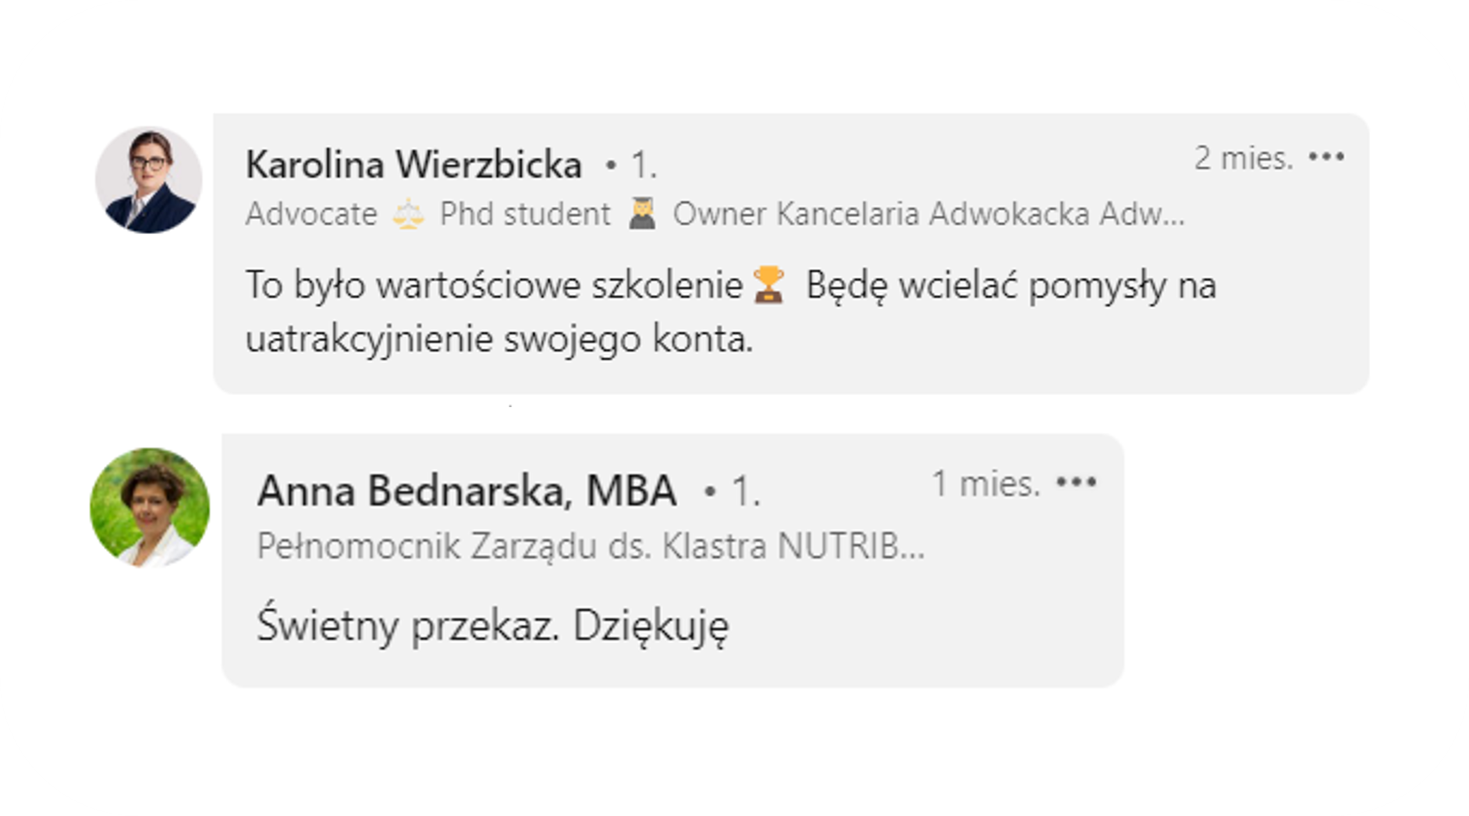Click the word "Advocate" in Karolina's headline

311,214
